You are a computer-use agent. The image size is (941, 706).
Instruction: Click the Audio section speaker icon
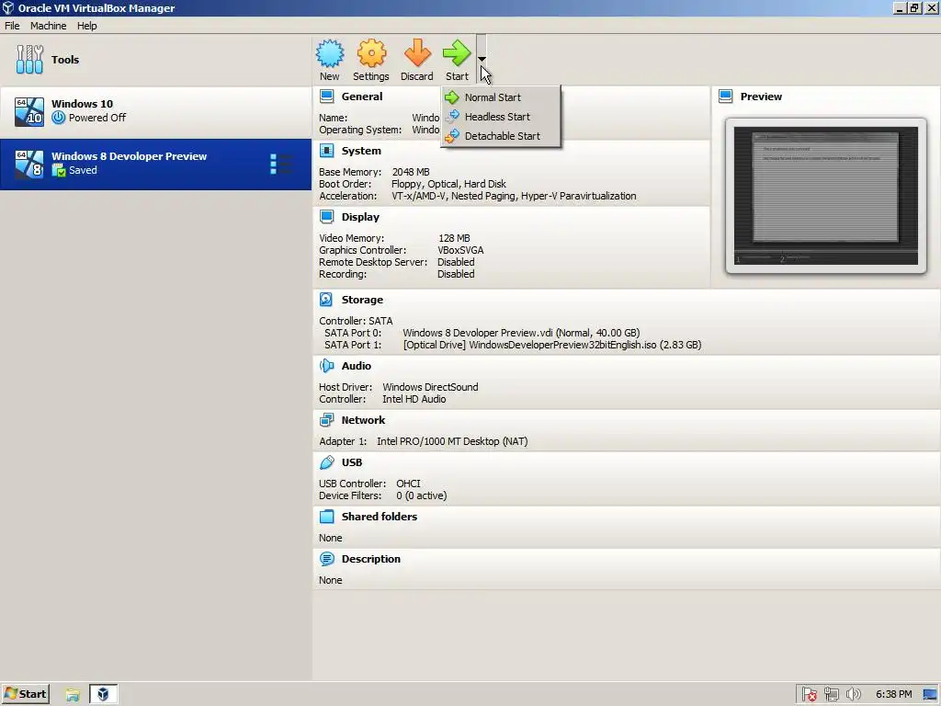coord(326,366)
